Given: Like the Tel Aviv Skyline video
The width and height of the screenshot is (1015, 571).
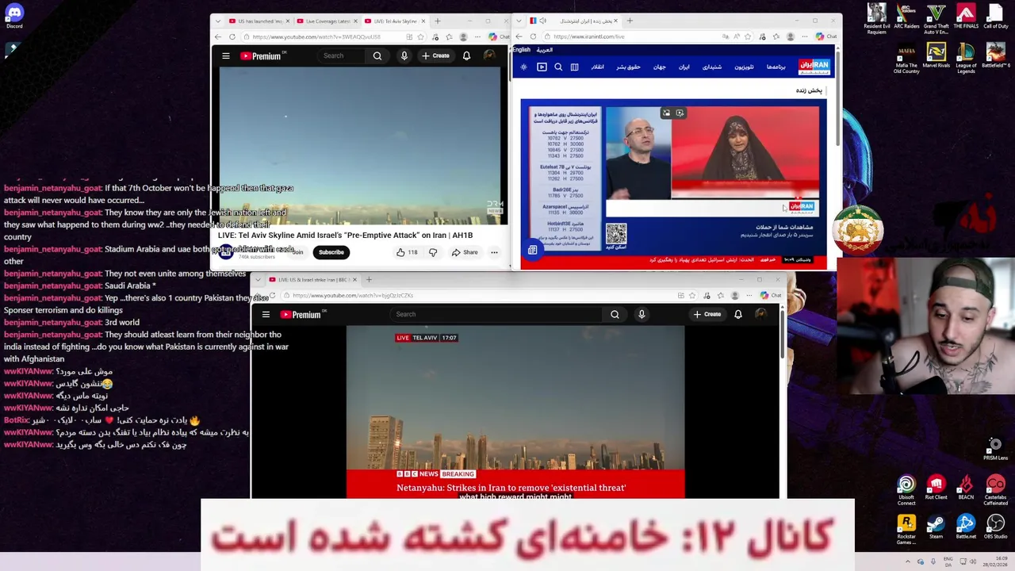Looking at the screenshot, I should pyautogui.click(x=407, y=252).
